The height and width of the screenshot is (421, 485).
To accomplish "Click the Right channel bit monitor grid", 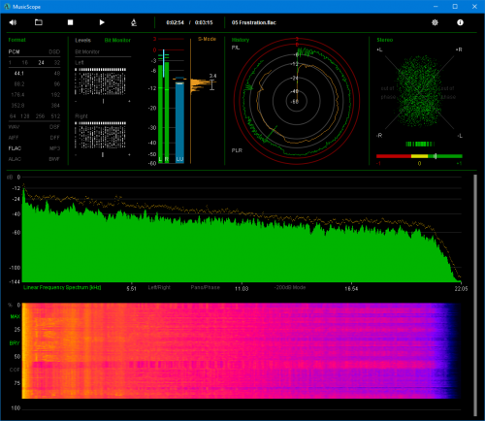I will tap(101, 135).
